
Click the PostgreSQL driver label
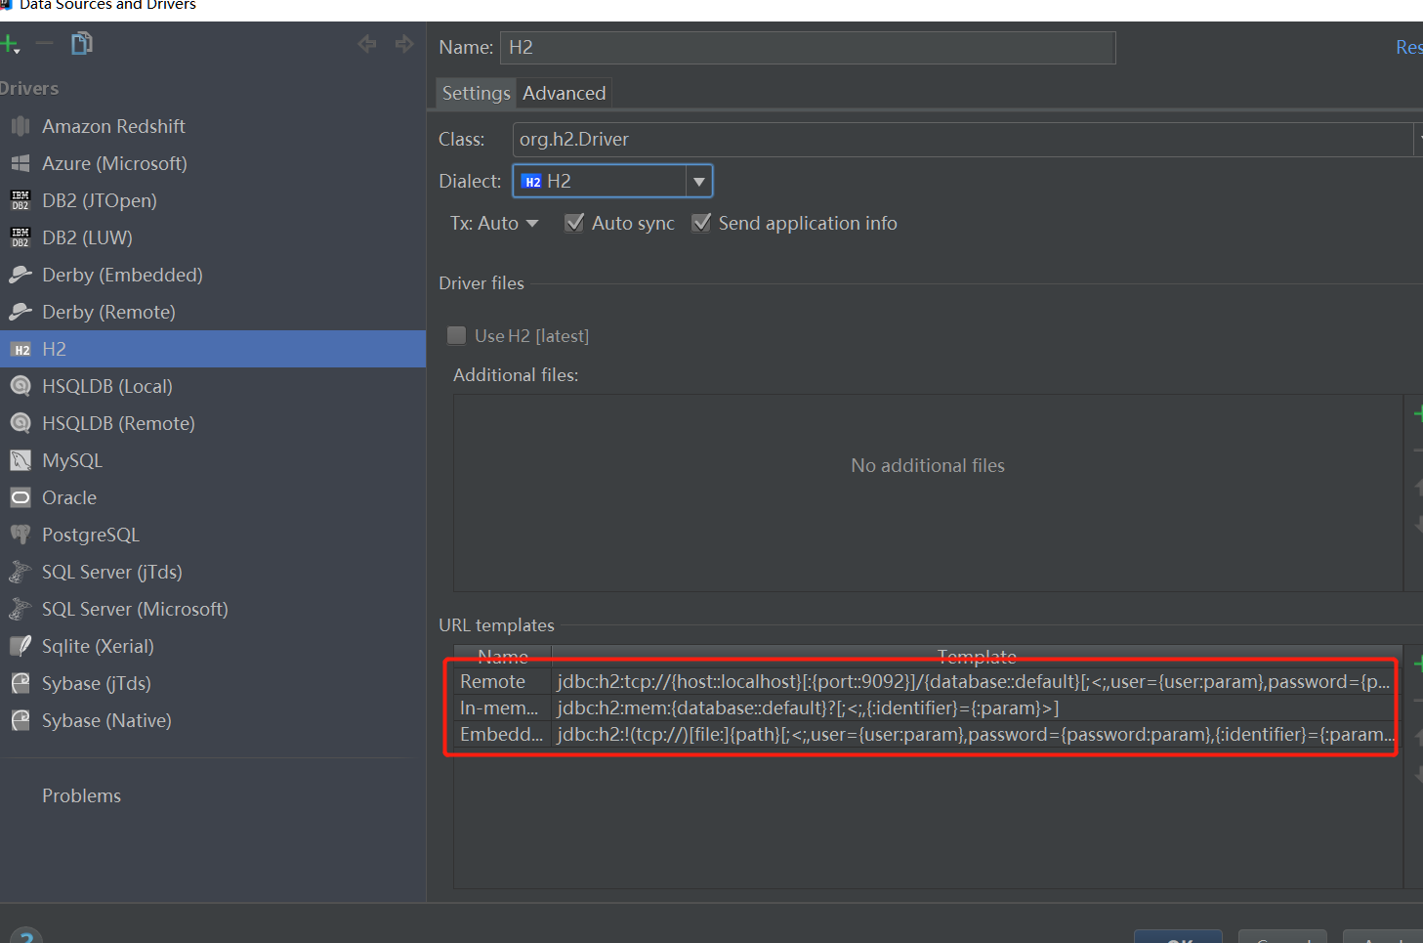tap(91, 535)
